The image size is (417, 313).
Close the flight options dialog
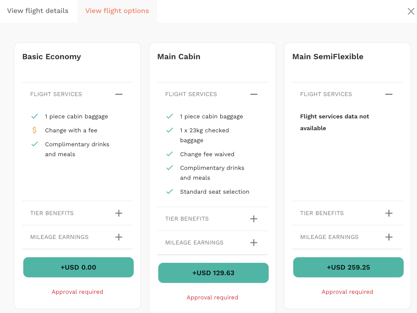click(411, 11)
